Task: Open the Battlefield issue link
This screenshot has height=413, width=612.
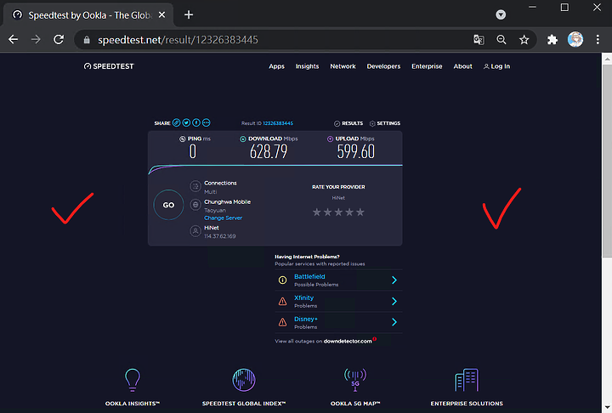Action: point(309,276)
